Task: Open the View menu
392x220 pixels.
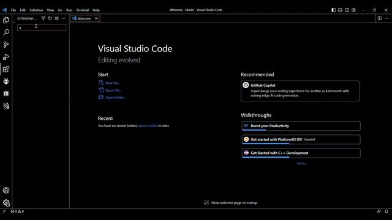Action: click(x=50, y=10)
